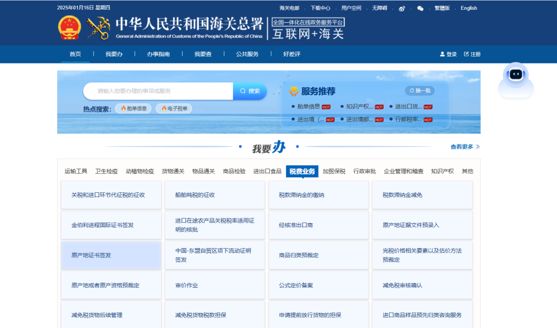This screenshot has height=328, width=557.
Task: Open 原产地或者原产资格预裁定 card
Action: [x=111, y=285]
